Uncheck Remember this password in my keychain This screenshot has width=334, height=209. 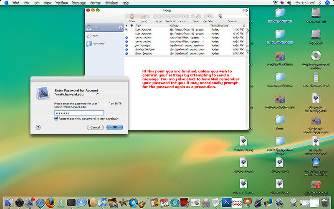(56, 119)
